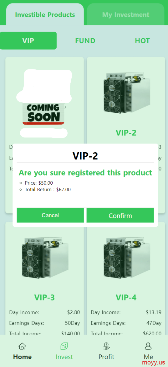This screenshot has height=367, width=168.
Task: Tap the Profit hand-coin icon
Action: (x=106, y=346)
